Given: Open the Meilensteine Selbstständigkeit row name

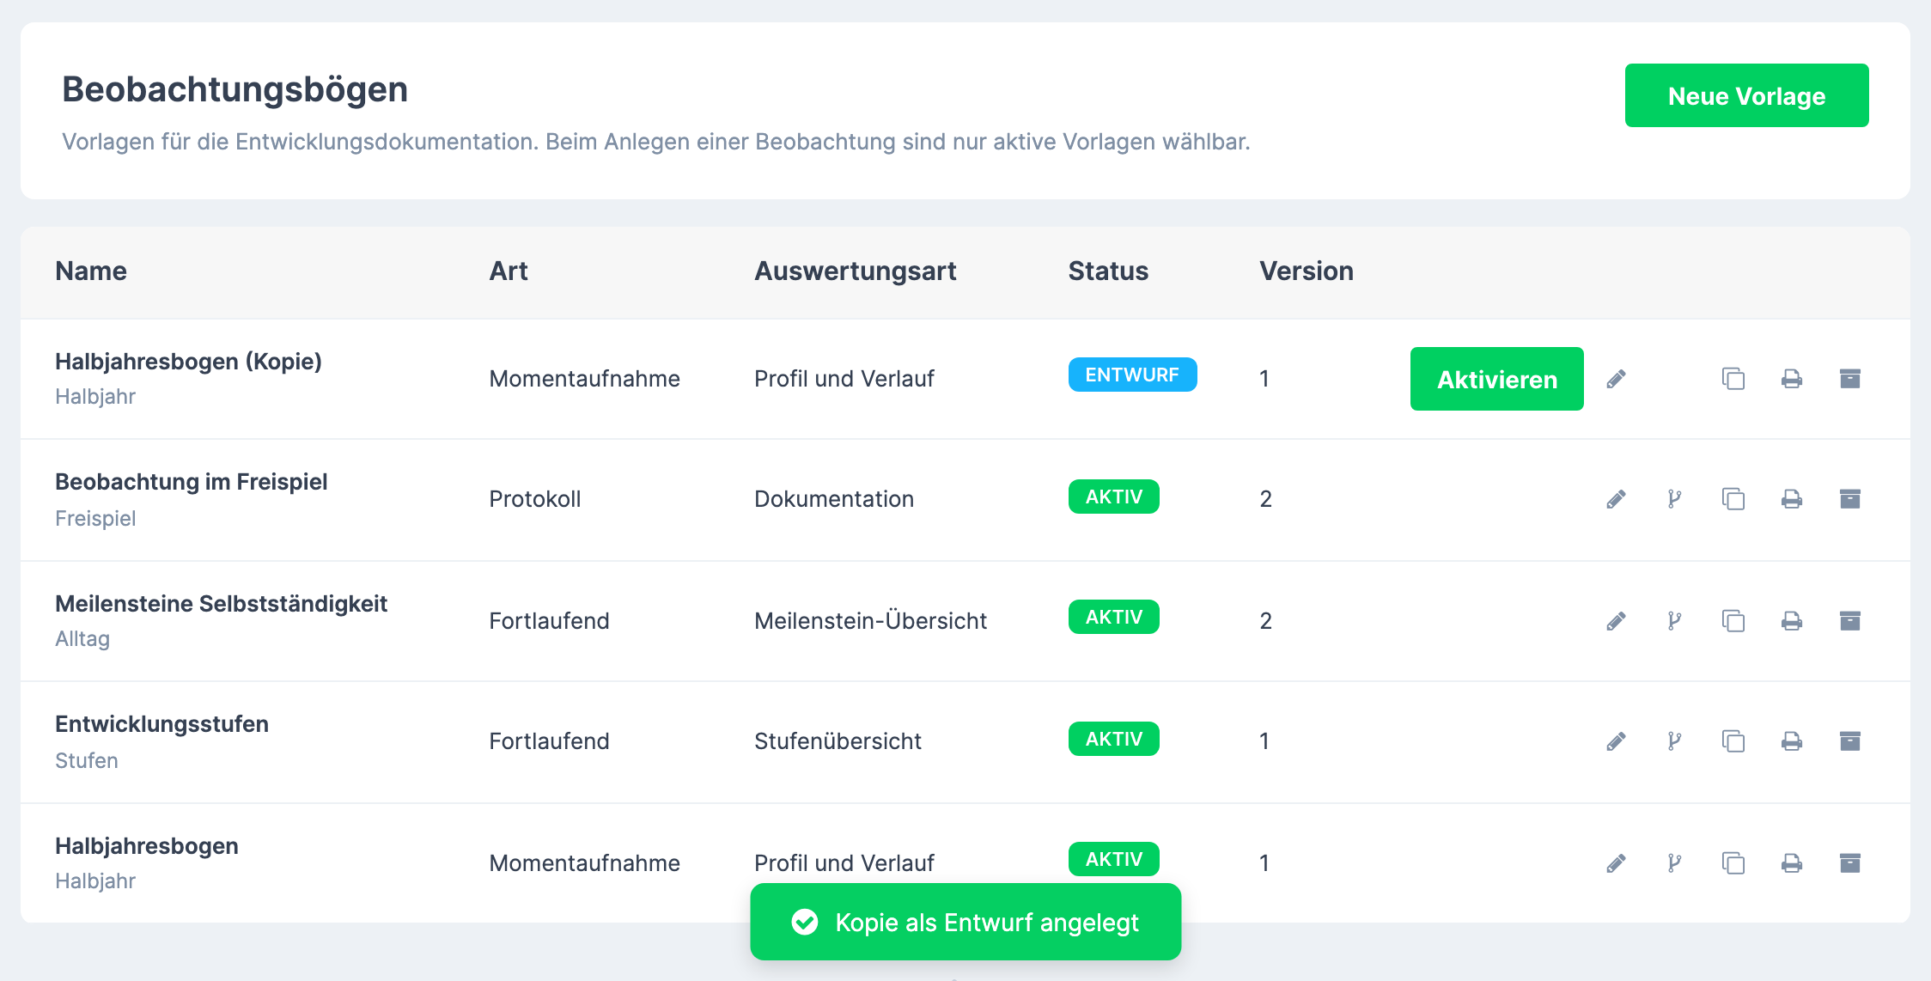Looking at the screenshot, I should click(221, 604).
